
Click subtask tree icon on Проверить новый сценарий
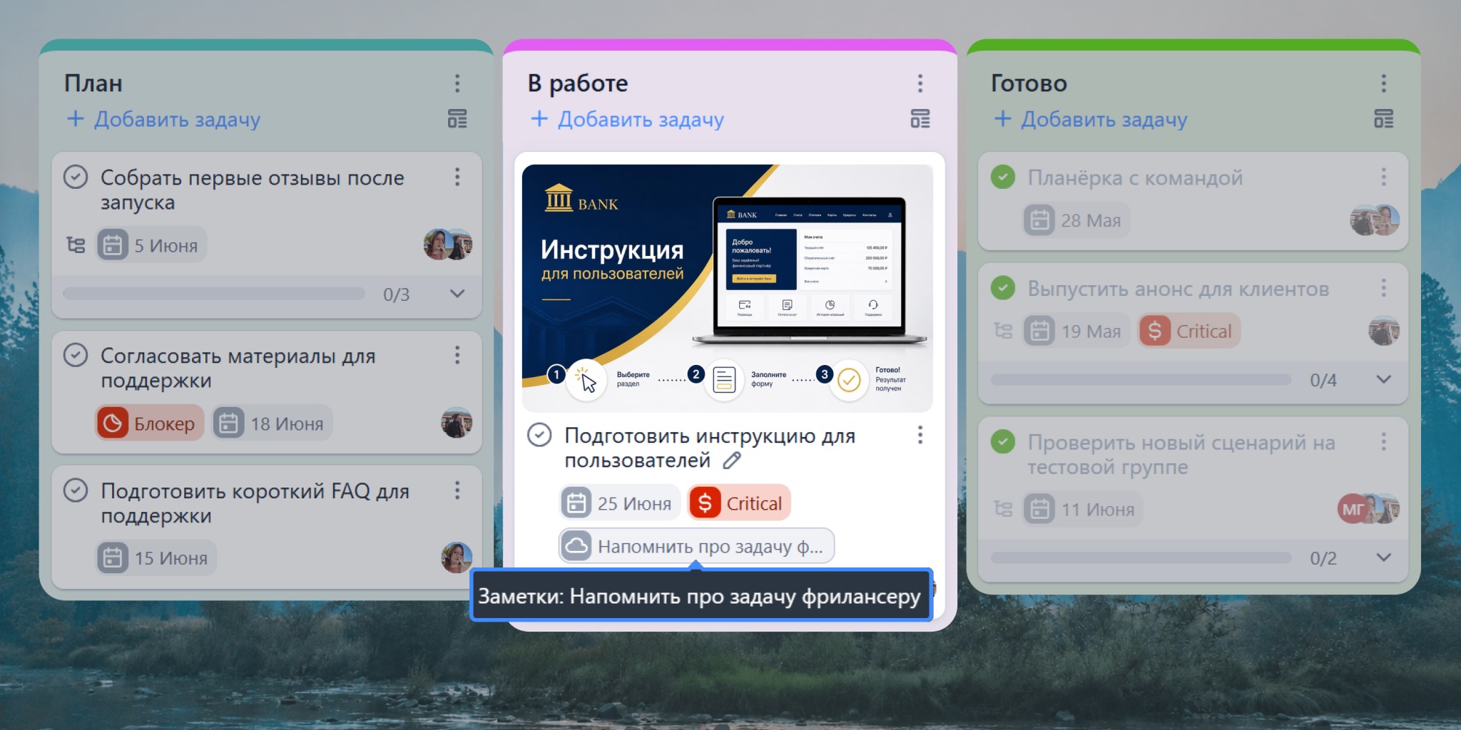point(1003,509)
